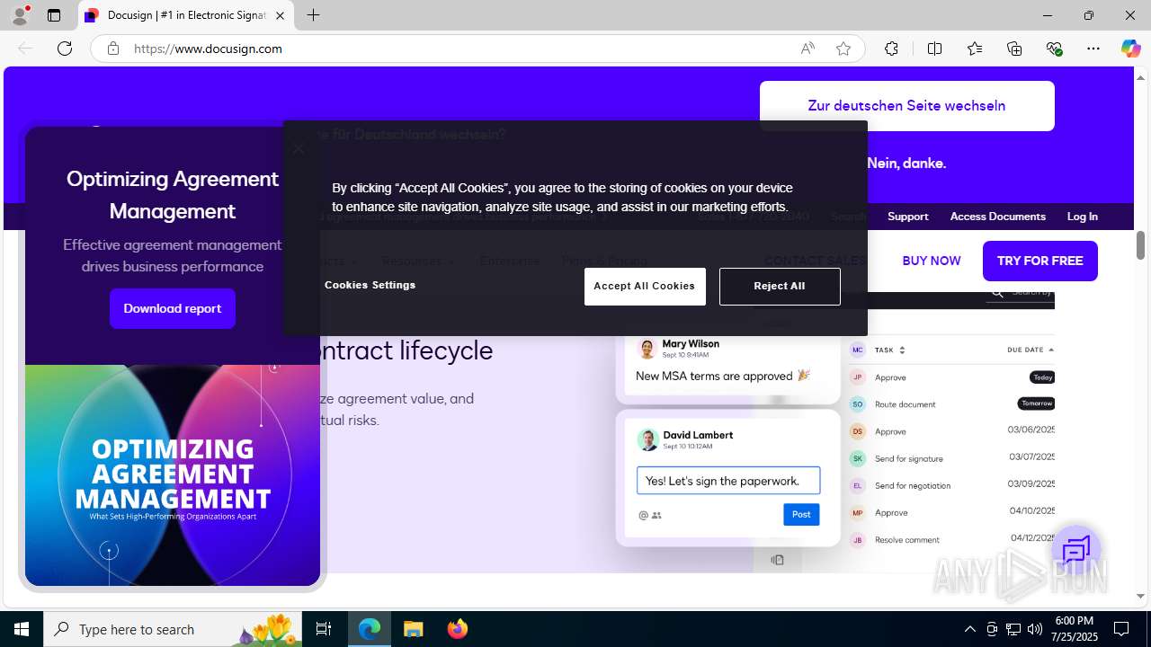Open the notifications center
Screen dimensions: 1151x647
[1121, 629]
